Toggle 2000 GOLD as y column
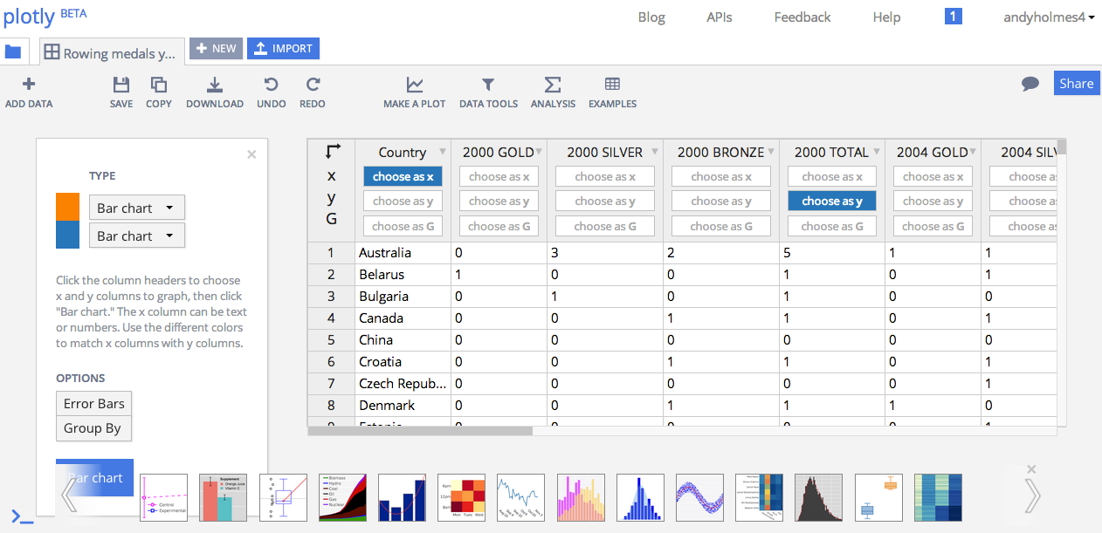The height and width of the screenshot is (533, 1102). click(x=499, y=201)
